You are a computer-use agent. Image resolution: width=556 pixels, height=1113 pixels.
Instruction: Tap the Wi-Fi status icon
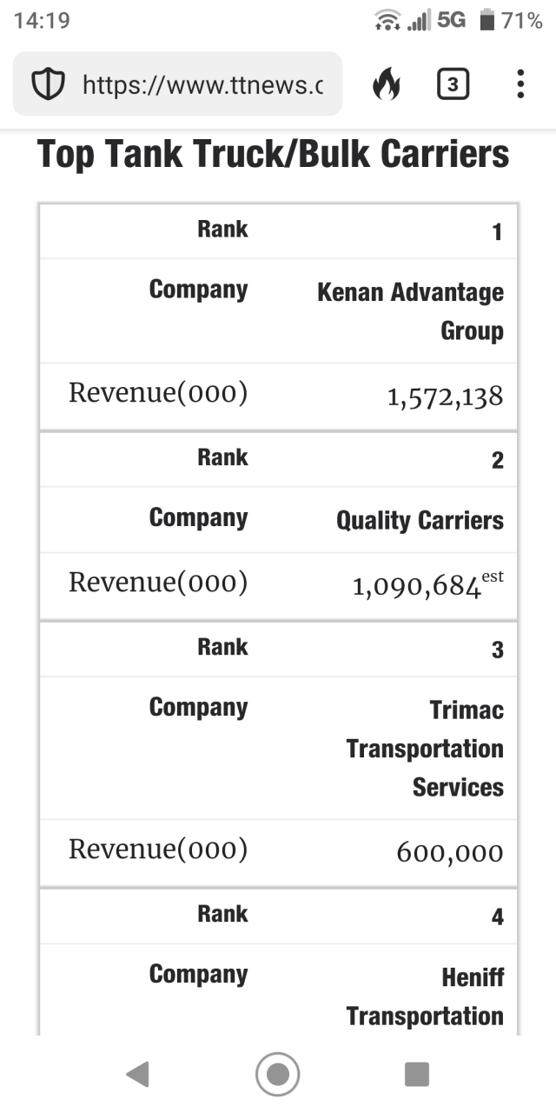coord(387,20)
